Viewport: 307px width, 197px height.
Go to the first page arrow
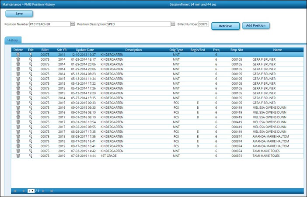click(14, 191)
